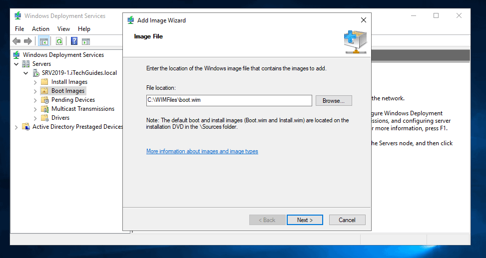Open More information about images link
Screen dimensions: 486x258
coord(202,151)
